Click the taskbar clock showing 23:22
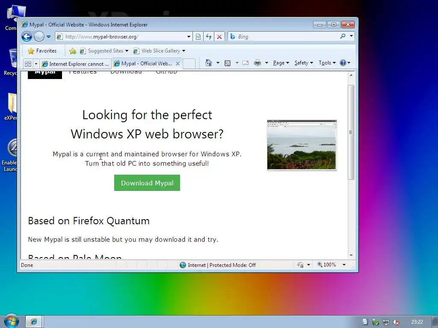 pos(417,322)
